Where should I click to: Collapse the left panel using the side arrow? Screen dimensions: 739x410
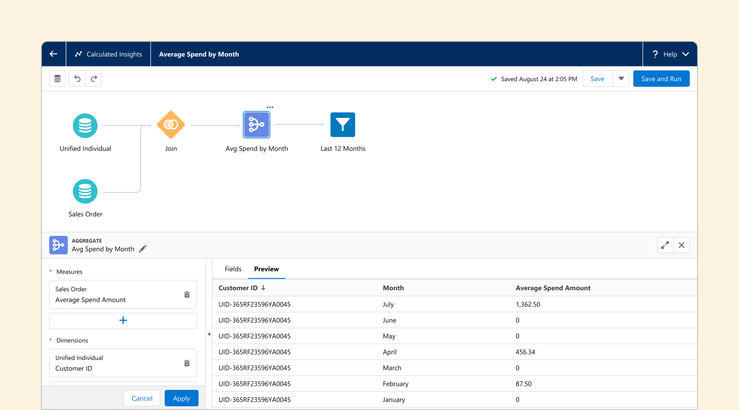(209, 334)
